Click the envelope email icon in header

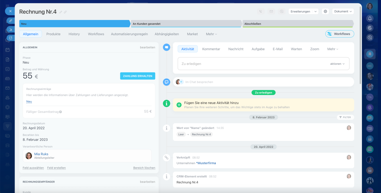(271, 11)
